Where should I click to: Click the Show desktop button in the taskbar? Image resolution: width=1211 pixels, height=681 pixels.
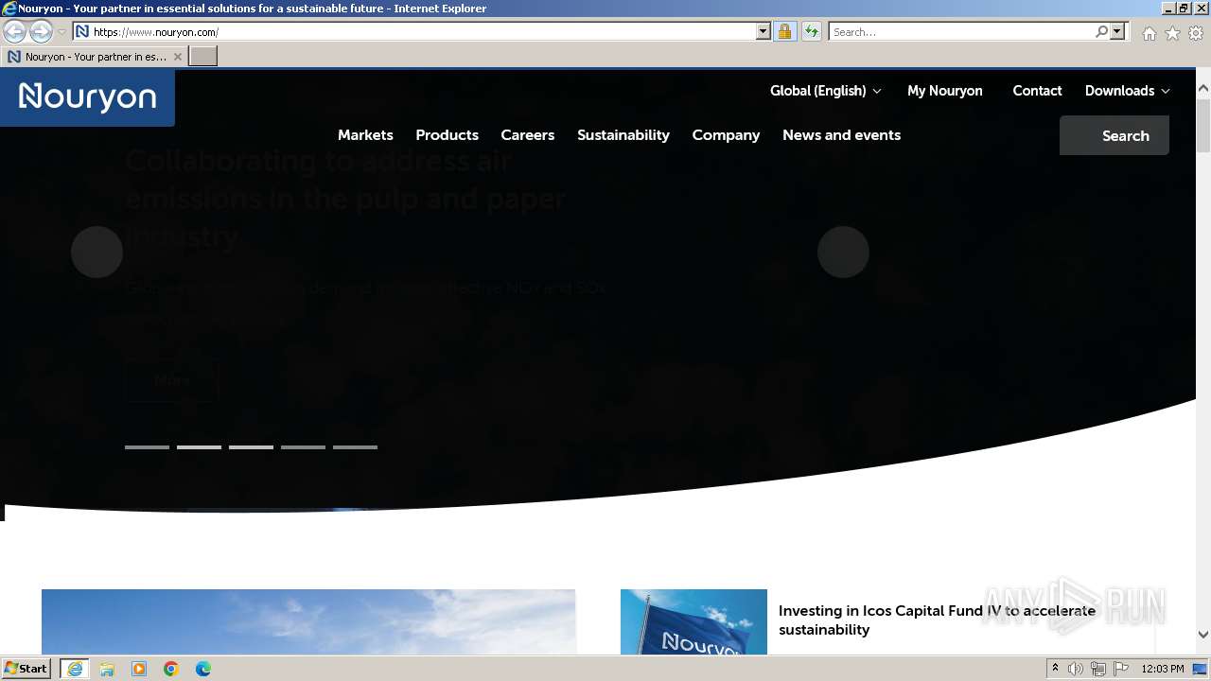(1202, 669)
